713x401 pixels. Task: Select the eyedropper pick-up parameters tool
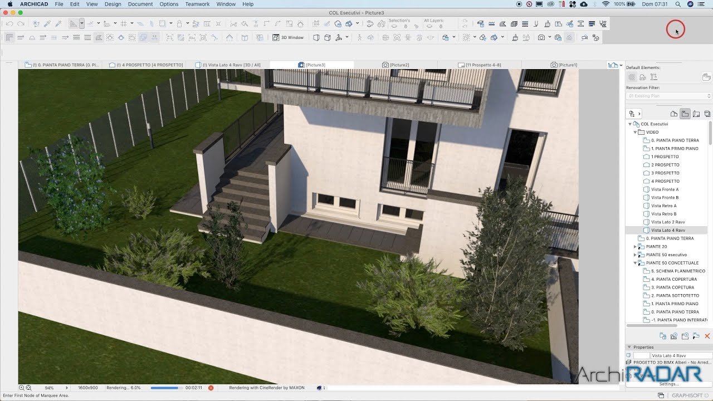[47, 23]
